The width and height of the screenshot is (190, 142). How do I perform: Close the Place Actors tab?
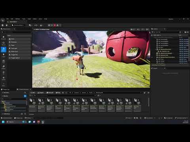(14, 29)
